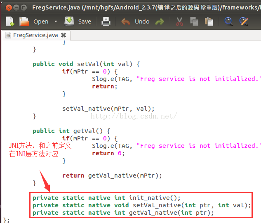
Task: Create a new document with the toolbar icon
Action: (x=10, y=21)
